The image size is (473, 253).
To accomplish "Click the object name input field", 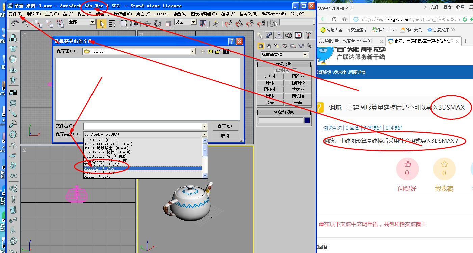I will [x=281, y=120].
